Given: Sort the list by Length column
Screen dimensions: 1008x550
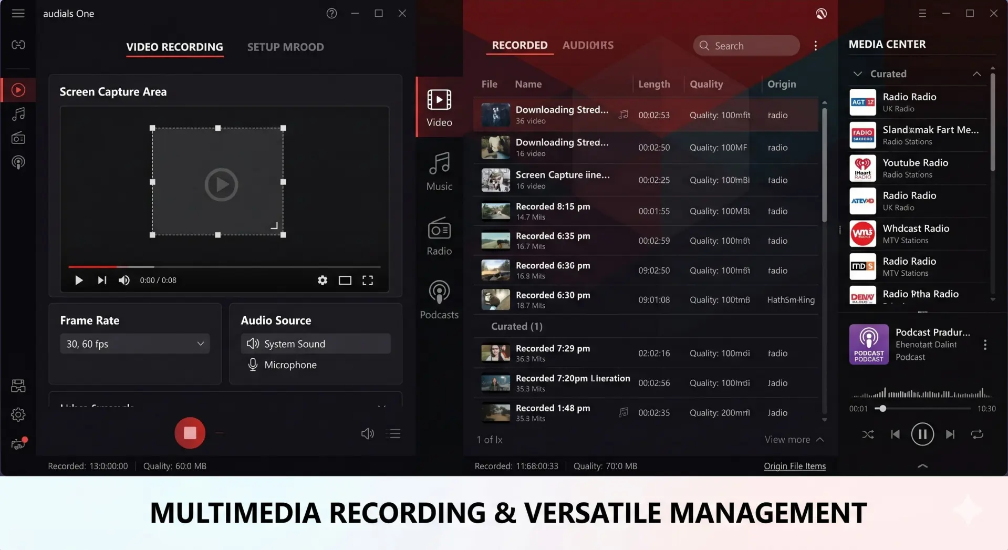Looking at the screenshot, I should click(x=654, y=84).
